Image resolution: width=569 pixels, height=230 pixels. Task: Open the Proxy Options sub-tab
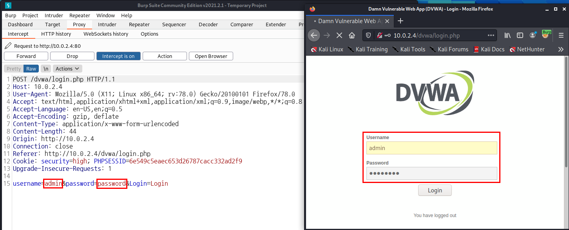[149, 34]
